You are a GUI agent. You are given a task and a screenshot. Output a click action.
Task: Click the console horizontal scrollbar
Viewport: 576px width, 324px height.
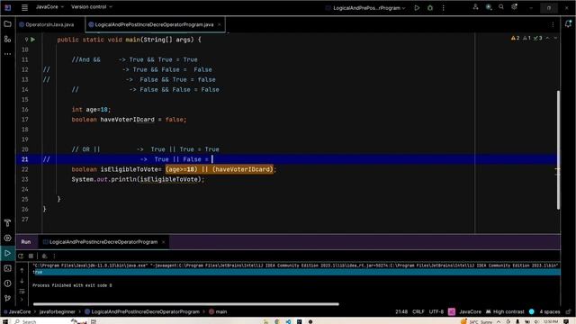pyautogui.click(x=186, y=304)
